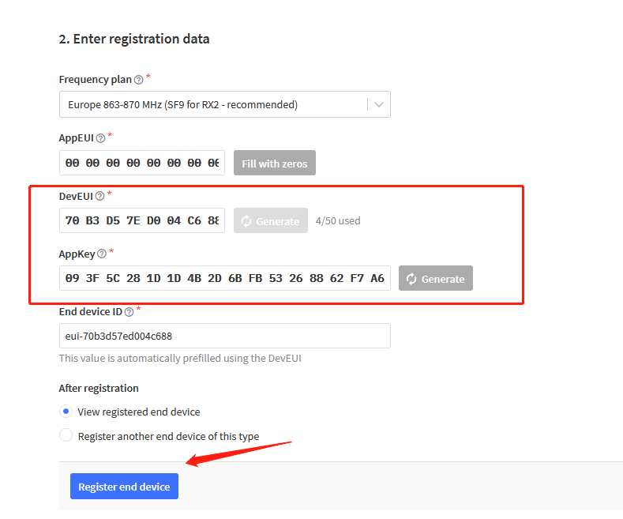This screenshot has width=623, height=519.
Task: Open End device ID help icon
Action: [129, 312]
